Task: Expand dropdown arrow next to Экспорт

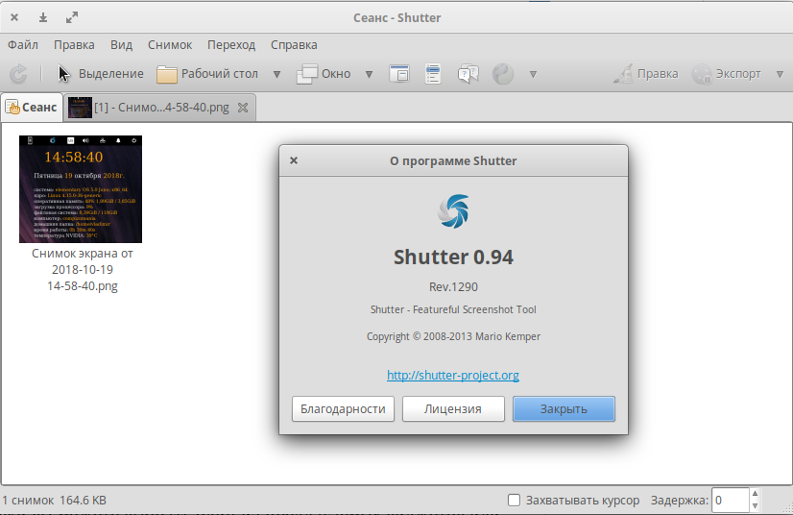Action: pyautogui.click(x=780, y=74)
